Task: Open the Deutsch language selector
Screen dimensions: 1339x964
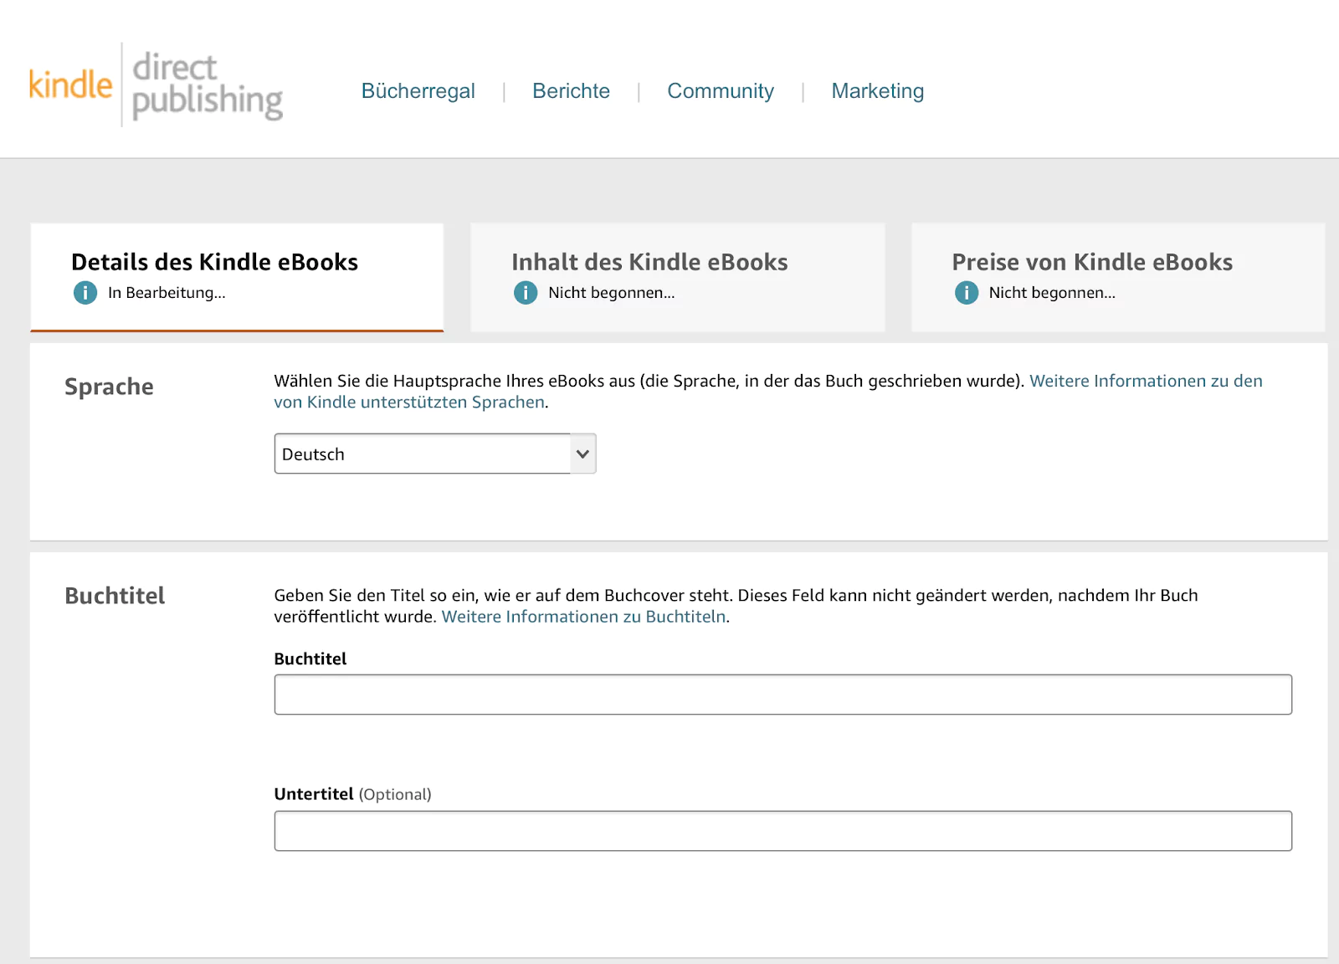Action: tap(434, 453)
